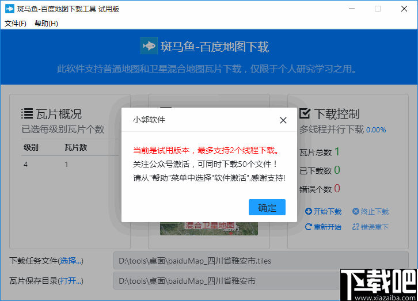418x301 pixels.
Task: Click the 瓦片数 column header
Action: click(75, 147)
